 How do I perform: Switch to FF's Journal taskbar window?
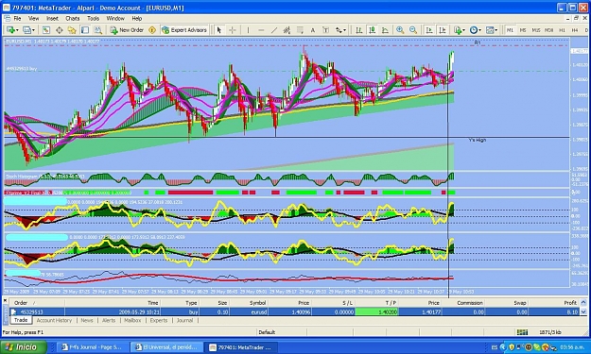click(x=93, y=347)
